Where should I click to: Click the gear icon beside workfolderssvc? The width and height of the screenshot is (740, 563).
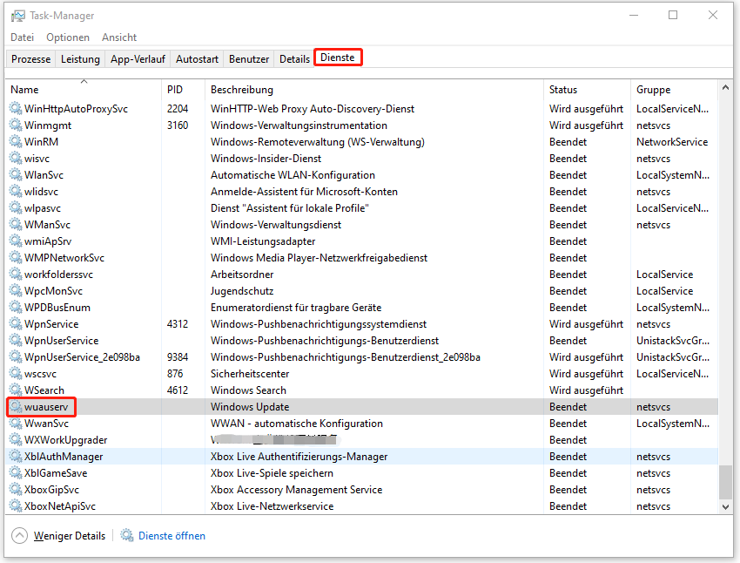[16, 274]
